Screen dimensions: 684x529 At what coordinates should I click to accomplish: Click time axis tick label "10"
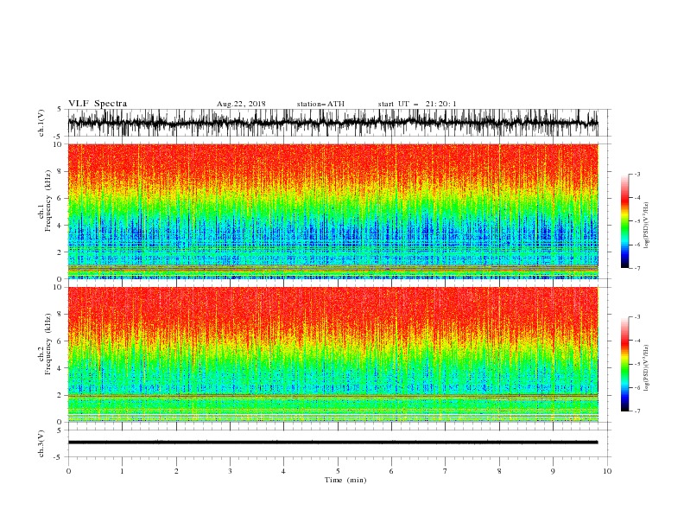(607, 471)
